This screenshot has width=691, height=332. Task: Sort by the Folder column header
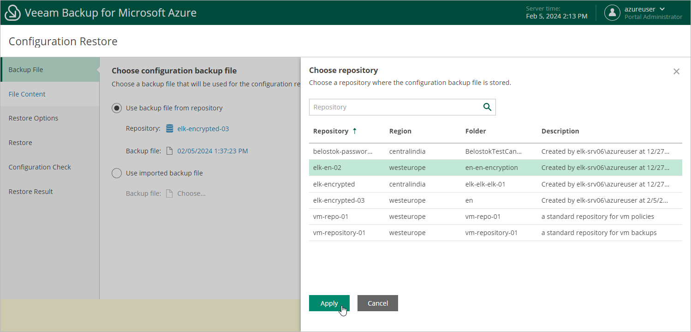pos(476,131)
